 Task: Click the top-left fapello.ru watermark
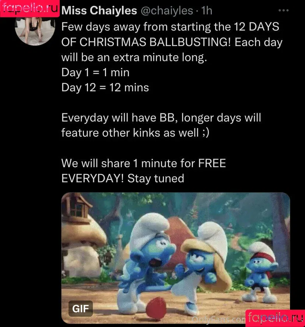coord(30,8)
